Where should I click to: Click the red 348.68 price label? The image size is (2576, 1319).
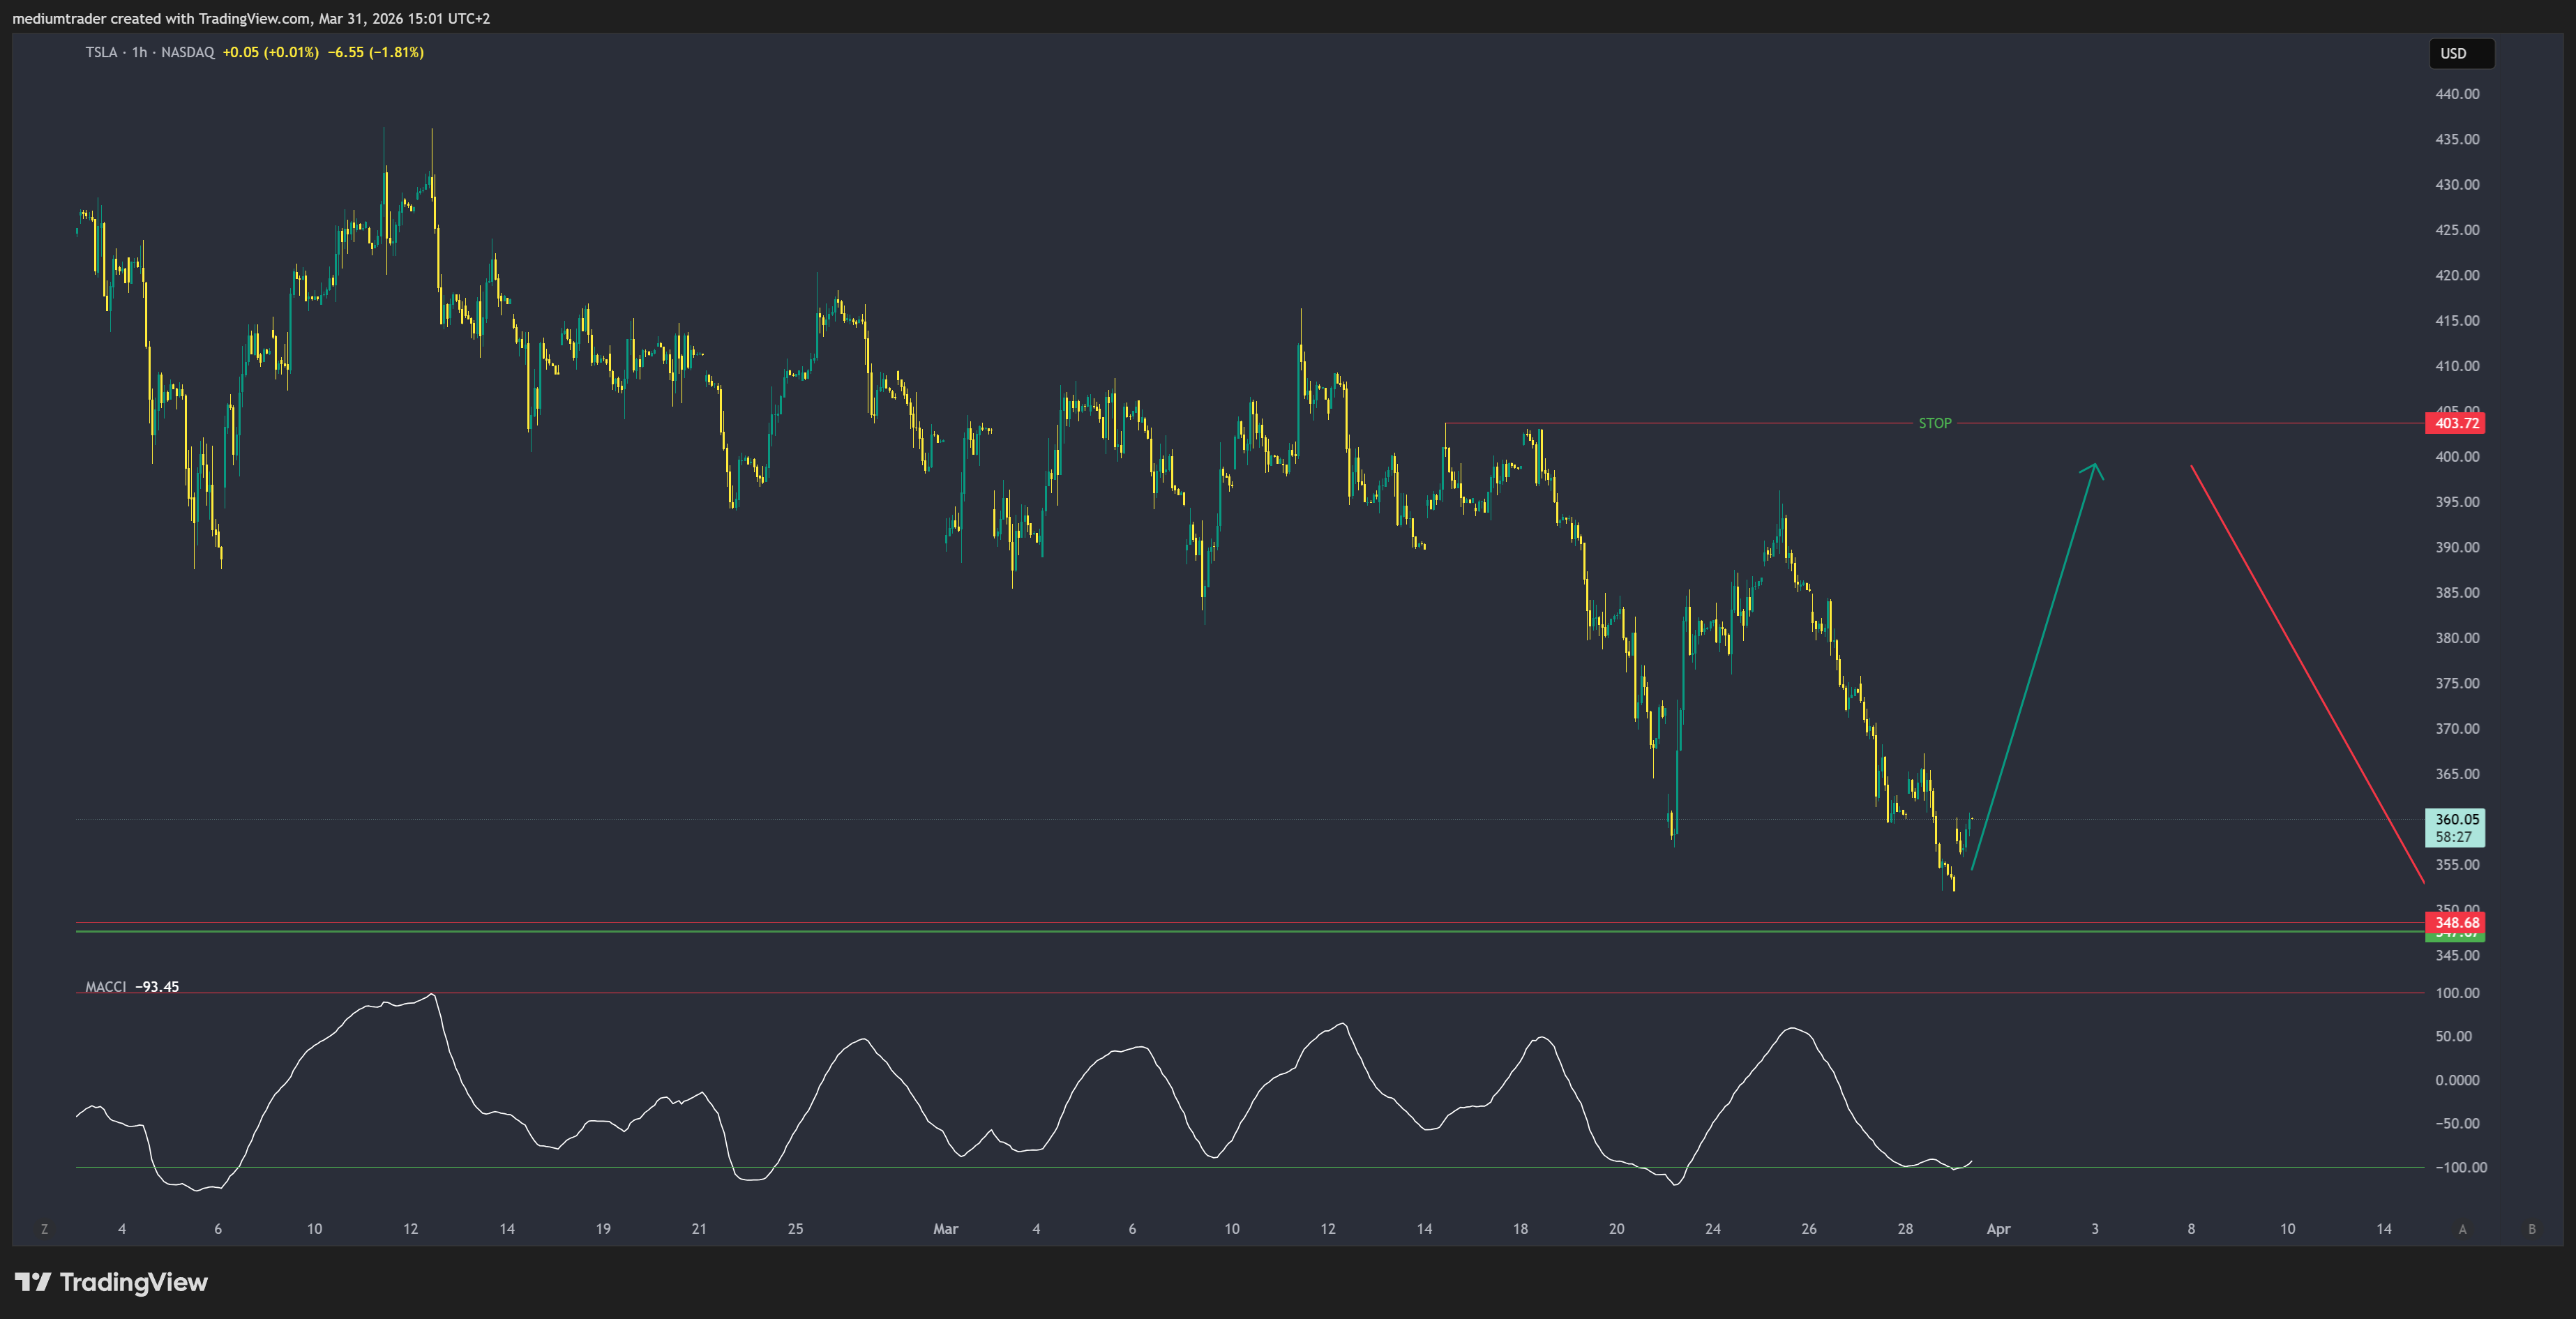click(x=2455, y=922)
